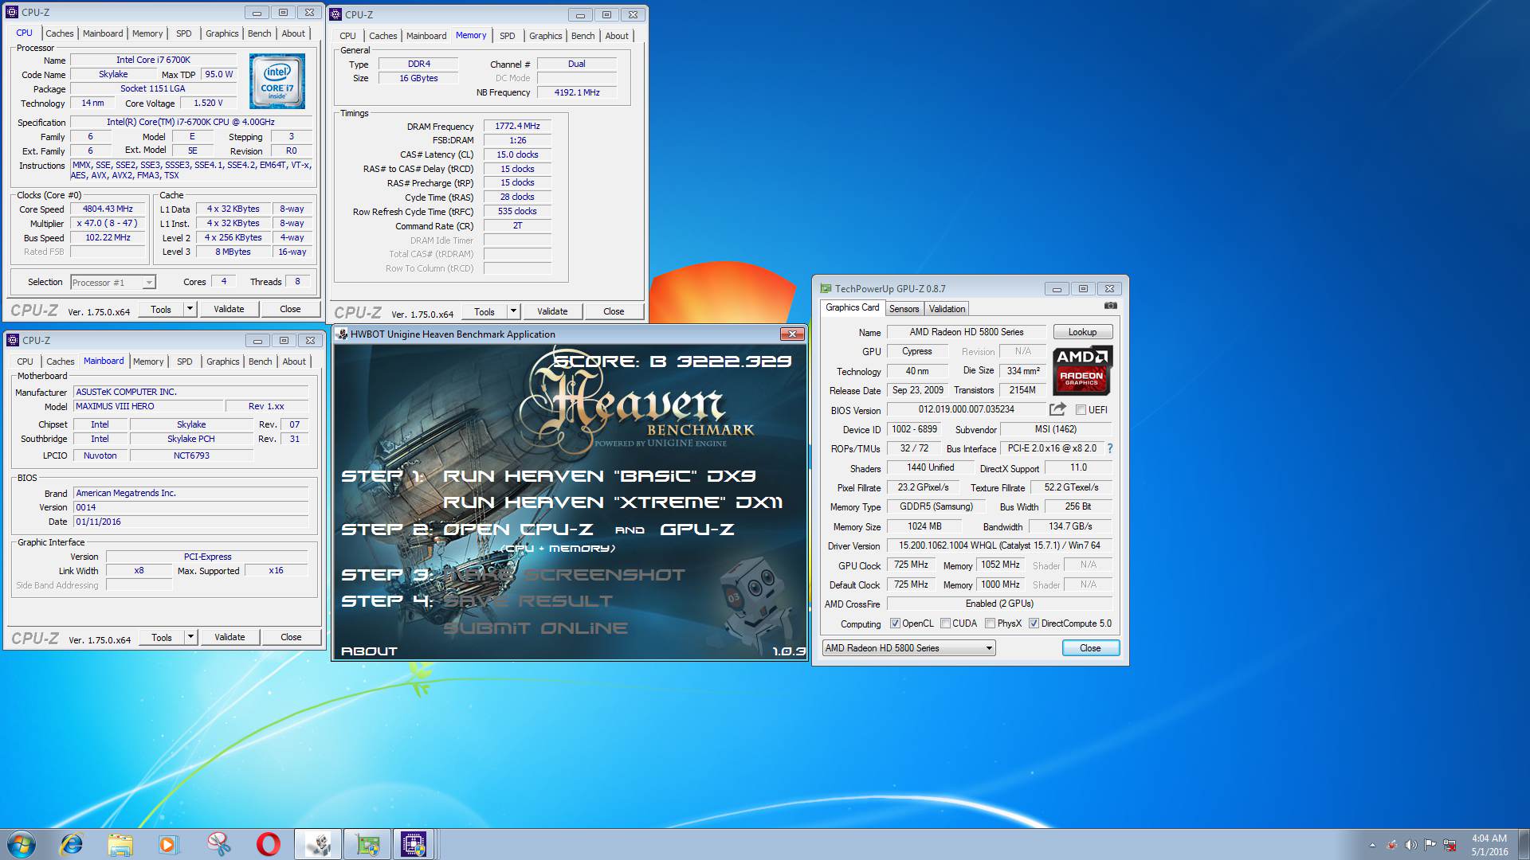Image resolution: width=1530 pixels, height=860 pixels.
Task: Click the BIOS version share/upload icon in GPU-Z
Action: (1057, 409)
